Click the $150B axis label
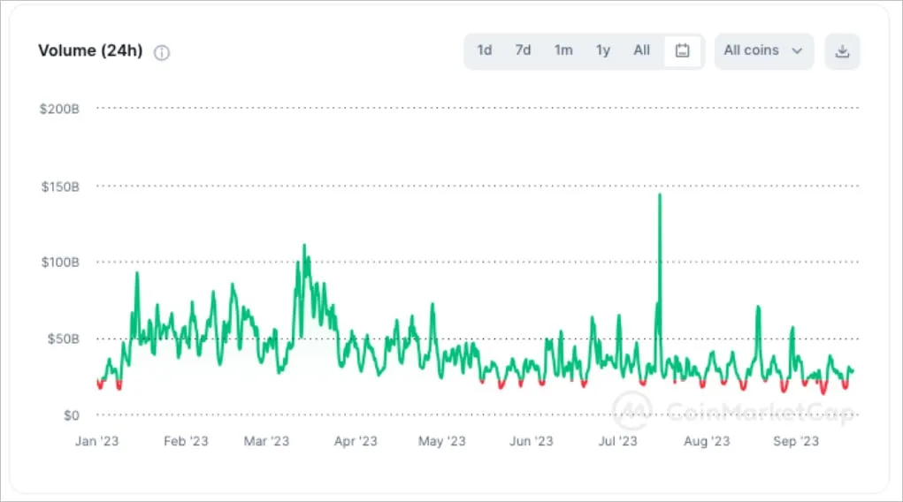Screen dimensions: 903x502 pyautogui.click(x=60, y=186)
